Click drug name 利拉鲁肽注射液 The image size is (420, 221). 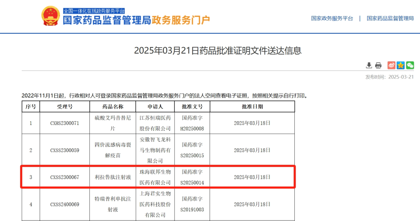(x=113, y=177)
